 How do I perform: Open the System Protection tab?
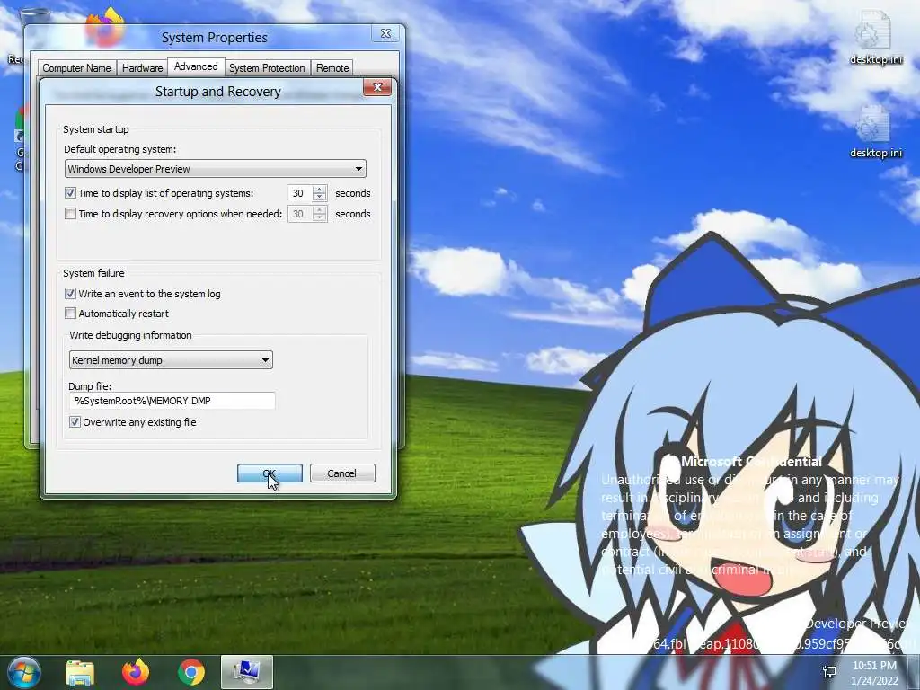(267, 68)
